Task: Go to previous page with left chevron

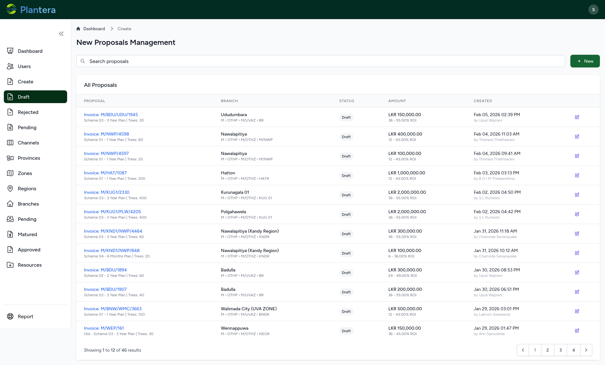Action: point(523,350)
